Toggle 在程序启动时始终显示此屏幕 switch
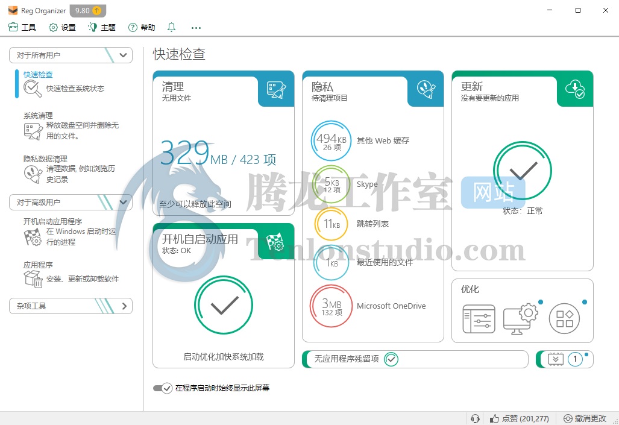The width and height of the screenshot is (619, 425). click(163, 388)
